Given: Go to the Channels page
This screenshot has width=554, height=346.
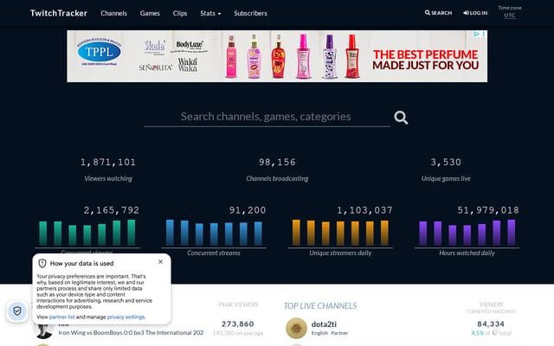Looking at the screenshot, I should (x=113, y=13).
